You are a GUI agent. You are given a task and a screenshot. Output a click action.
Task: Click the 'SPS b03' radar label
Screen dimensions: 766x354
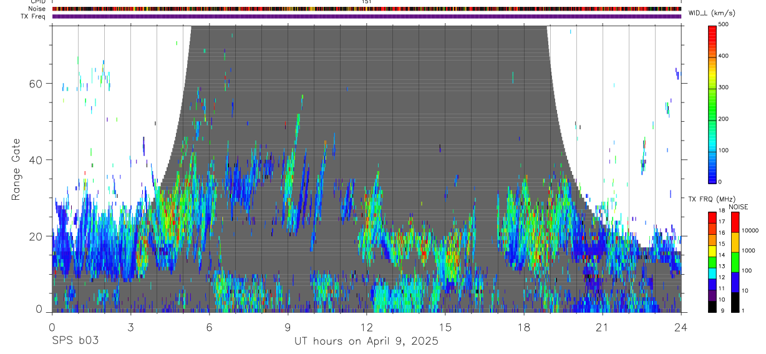(x=74, y=342)
